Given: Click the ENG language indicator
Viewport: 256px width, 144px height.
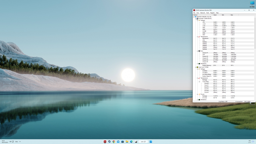Looking at the screenshot, I should pyautogui.click(x=16, y=141).
